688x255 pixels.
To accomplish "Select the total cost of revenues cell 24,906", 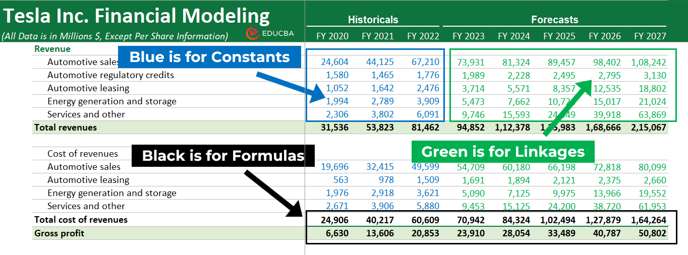I will 334,220.
